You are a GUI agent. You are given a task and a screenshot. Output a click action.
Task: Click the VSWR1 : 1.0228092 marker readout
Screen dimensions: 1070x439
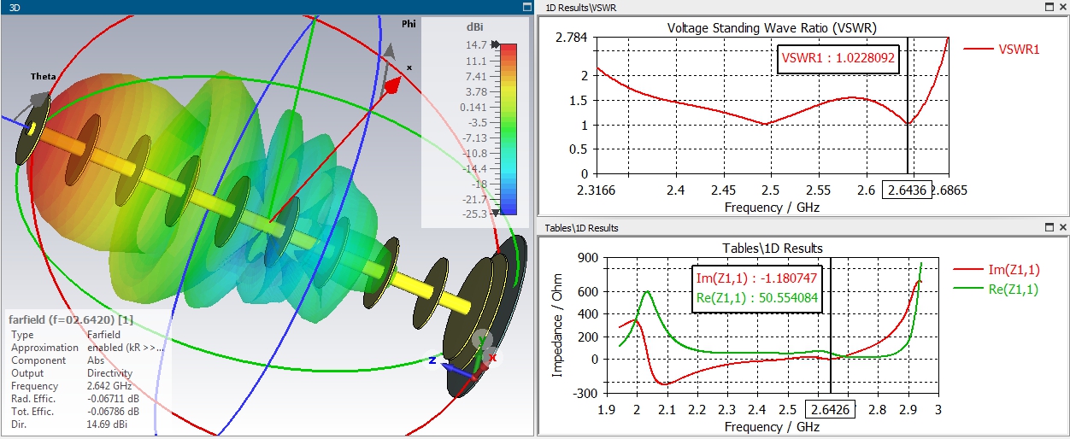(837, 61)
